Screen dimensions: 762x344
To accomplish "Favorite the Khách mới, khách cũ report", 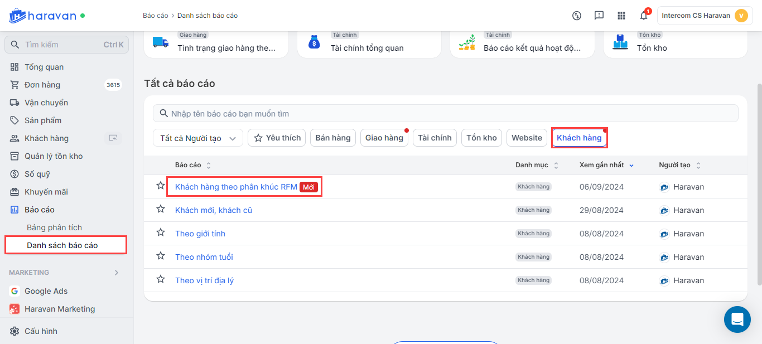I will (x=161, y=209).
